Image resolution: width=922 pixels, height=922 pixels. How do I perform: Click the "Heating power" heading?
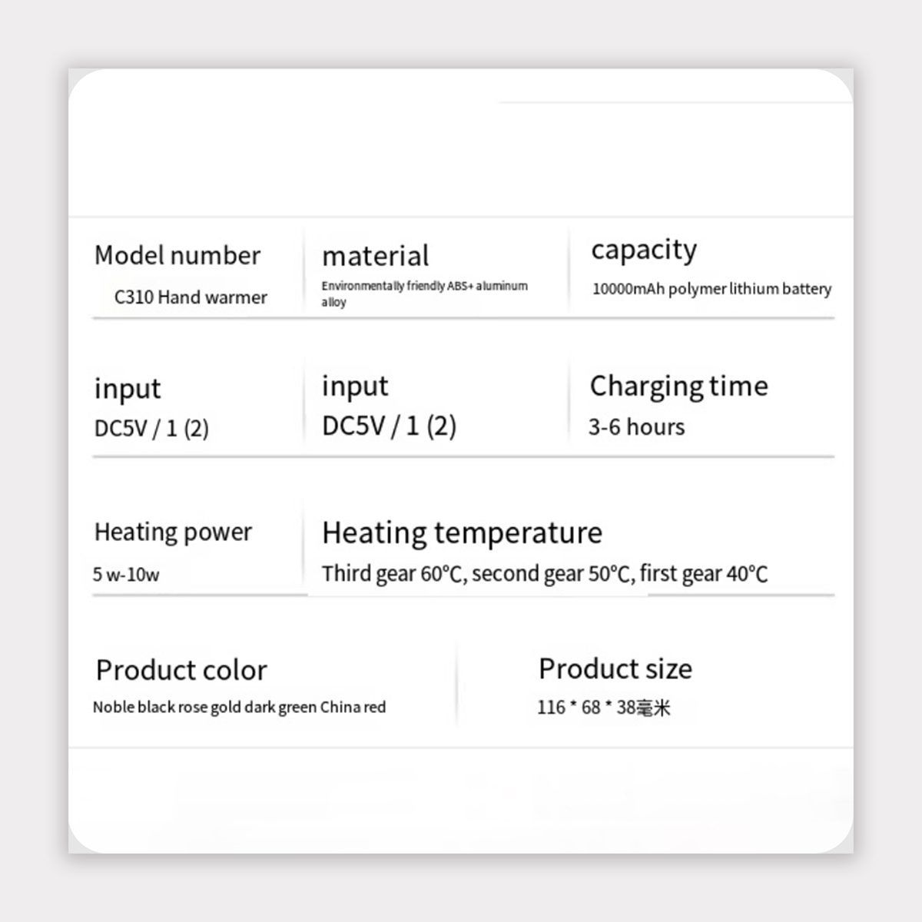point(173,532)
